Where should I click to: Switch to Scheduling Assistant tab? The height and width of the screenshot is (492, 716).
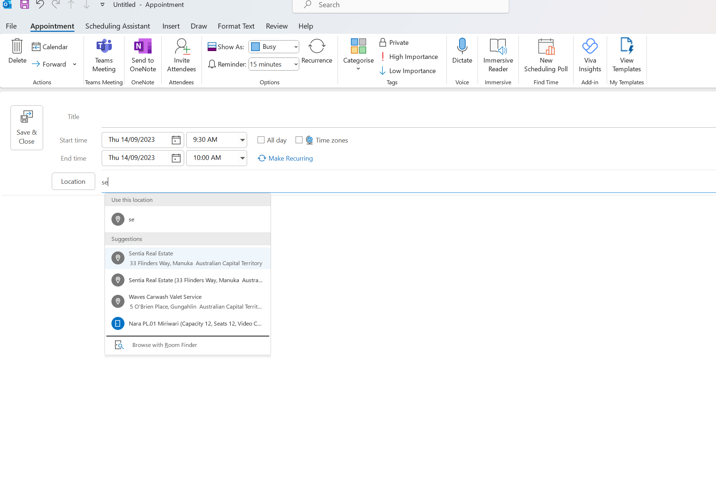[118, 26]
